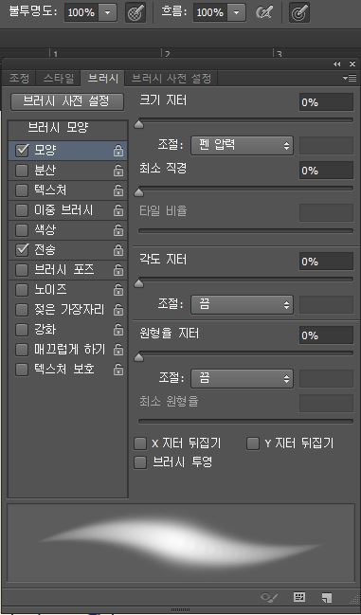Screen dimensions: 361x615
Task: Click lock icon beside 노이즈
Action: click(118, 290)
